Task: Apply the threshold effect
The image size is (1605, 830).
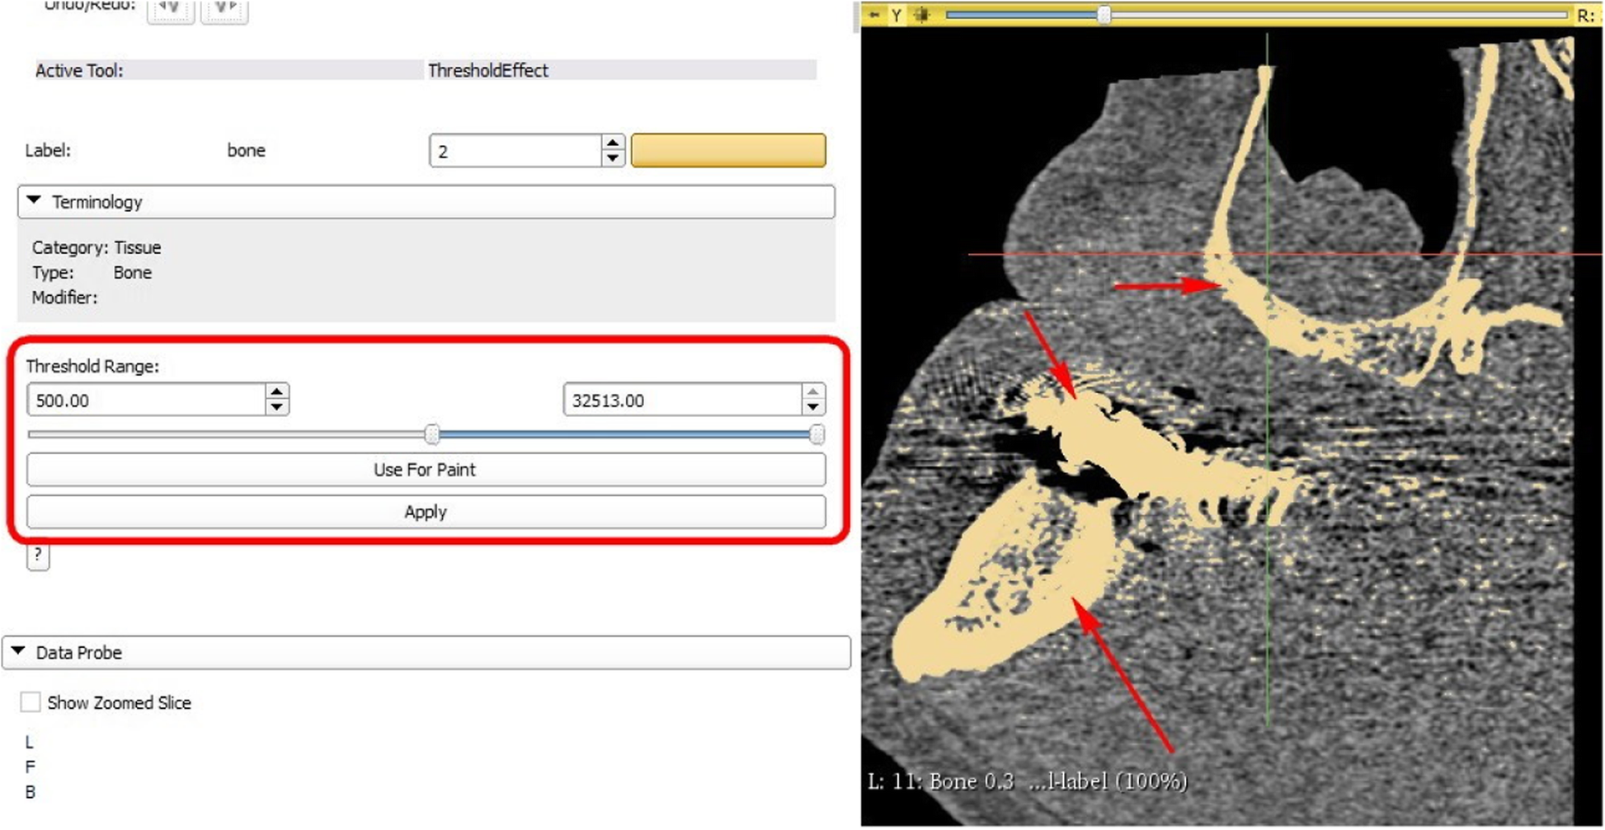Action: tap(426, 512)
